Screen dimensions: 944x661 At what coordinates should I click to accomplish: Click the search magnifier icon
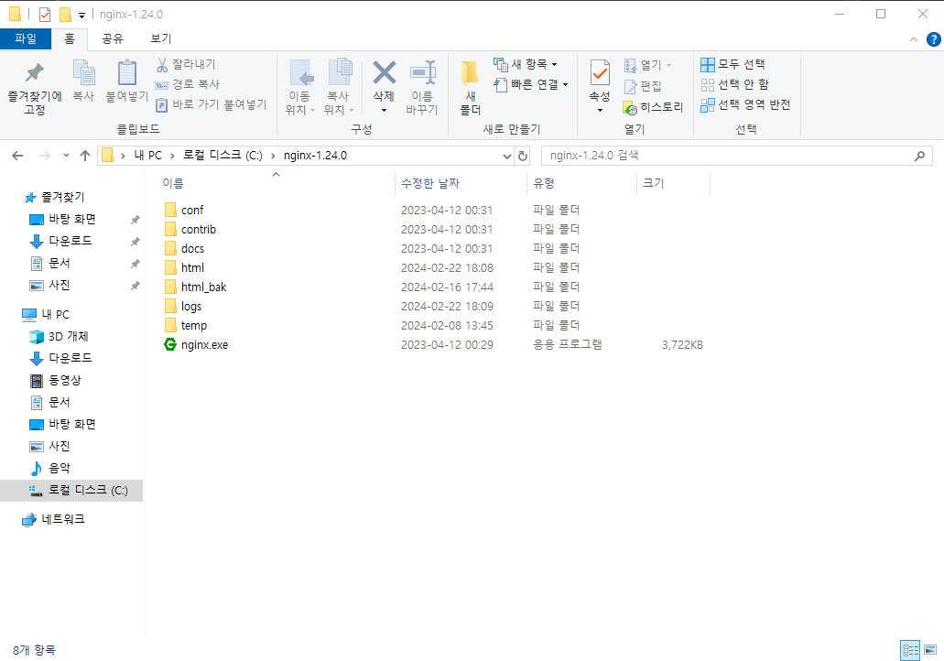[919, 156]
